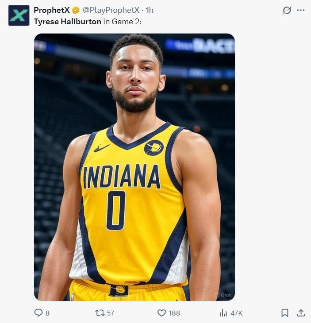Open the @PlayProphetX handle link
Image resolution: width=311 pixels, height=323 pixels.
click(111, 10)
